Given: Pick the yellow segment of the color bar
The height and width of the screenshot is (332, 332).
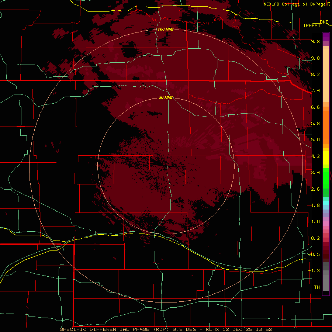Looking at the screenshot, I should point(326,158).
